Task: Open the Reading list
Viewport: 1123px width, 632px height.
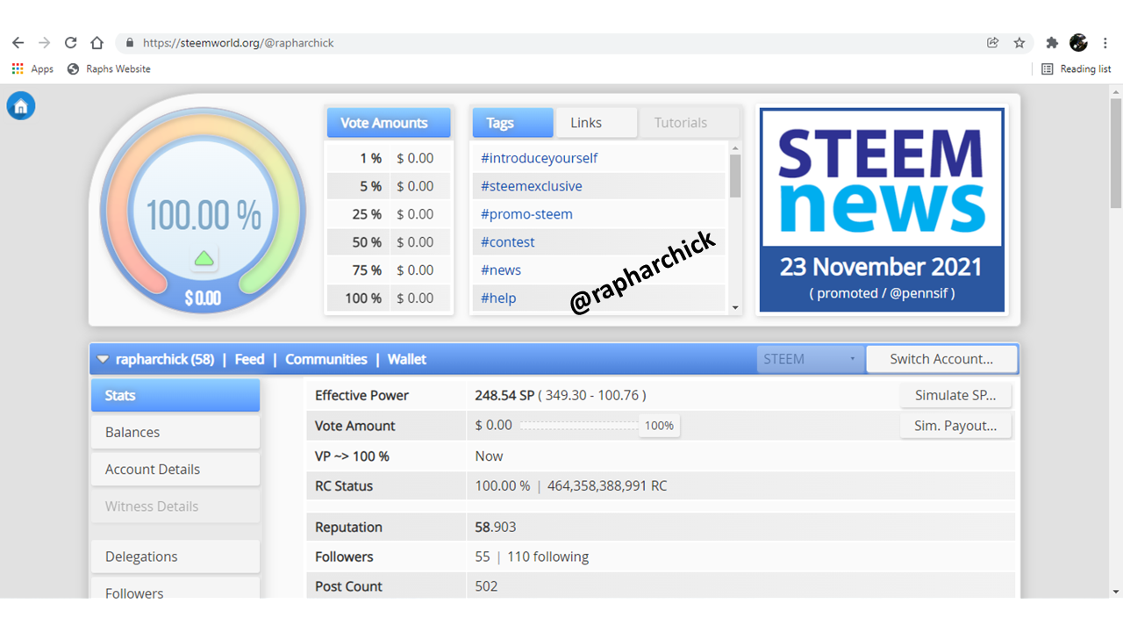Action: pos(1076,68)
